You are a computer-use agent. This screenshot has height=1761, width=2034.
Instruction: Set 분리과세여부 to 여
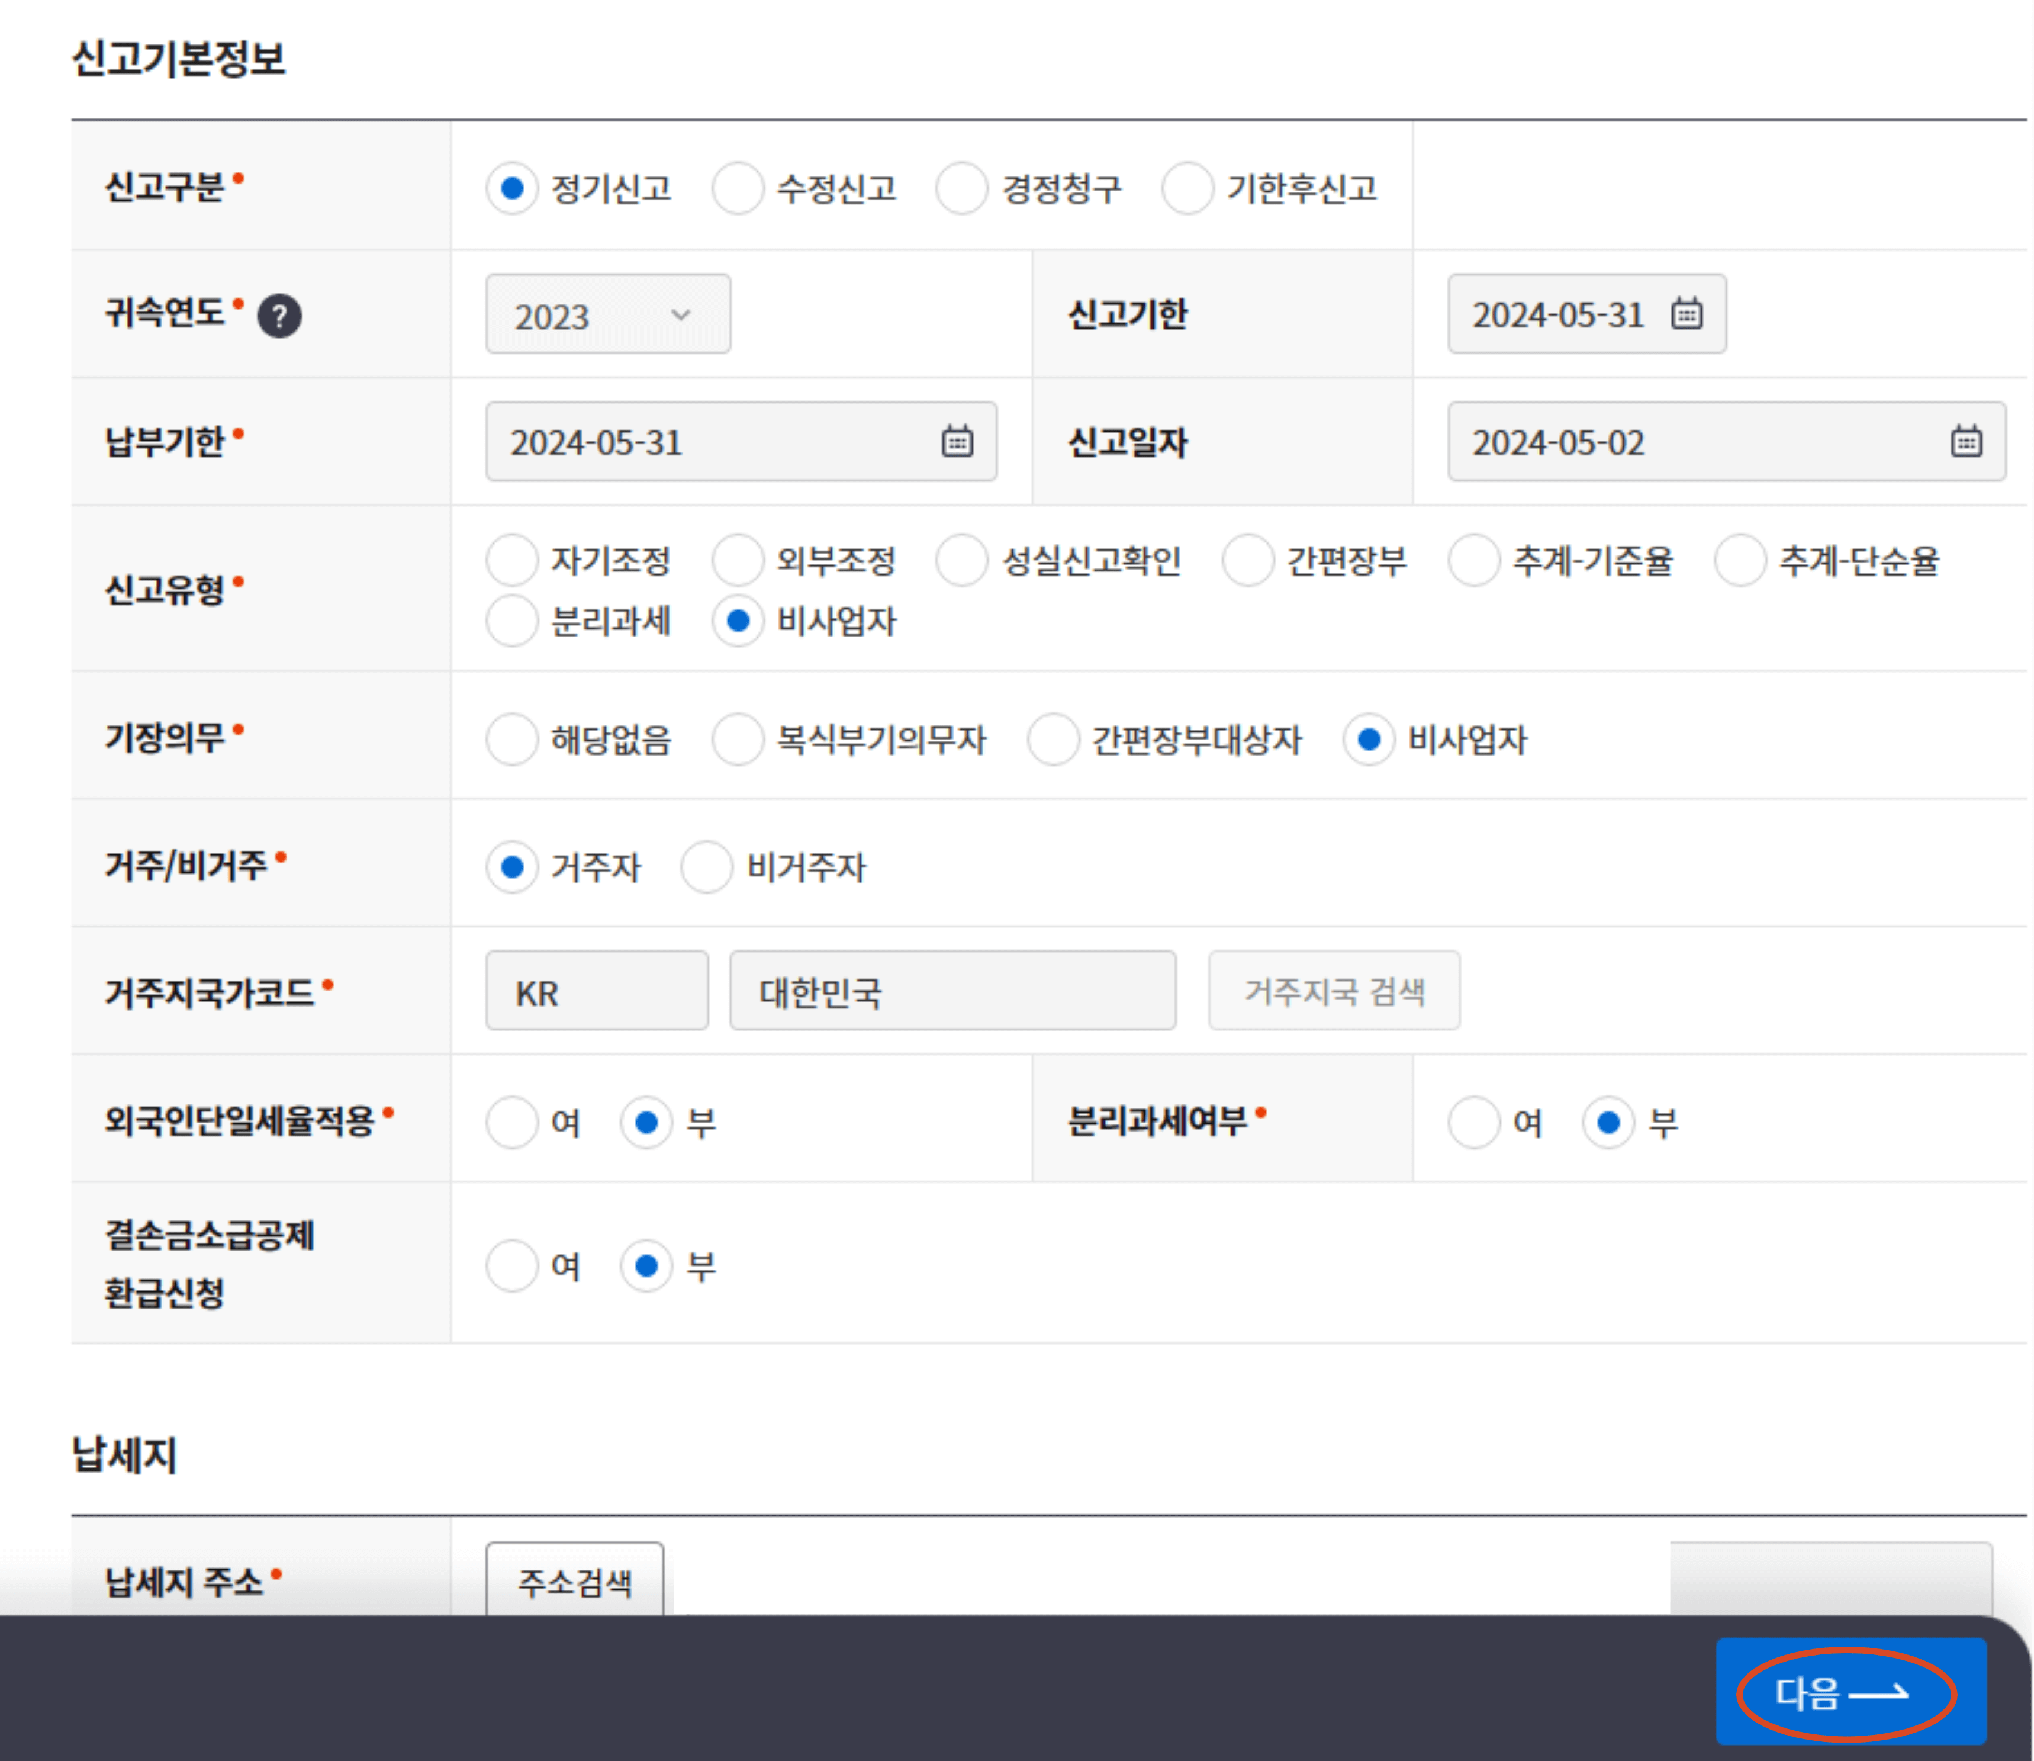[x=1473, y=1122]
